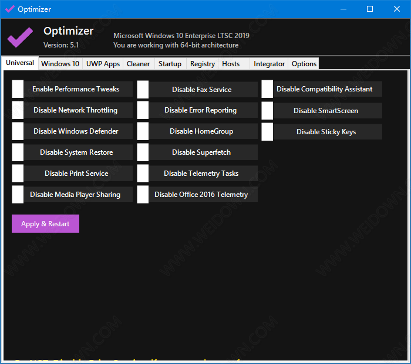Click the Disable Office 2016 Telemetry label

[x=201, y=195]
